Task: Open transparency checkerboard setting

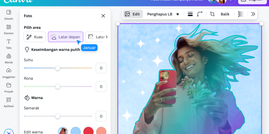Action: click(241, 14)
